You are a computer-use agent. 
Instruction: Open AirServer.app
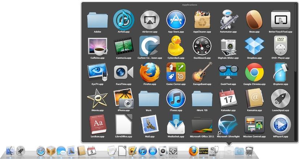point(150,20)
